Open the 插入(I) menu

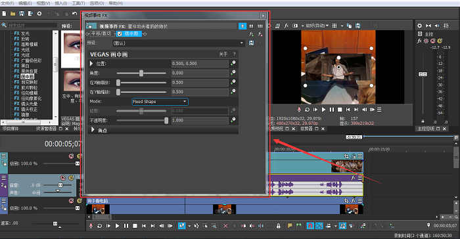click(x=61, y=3)
